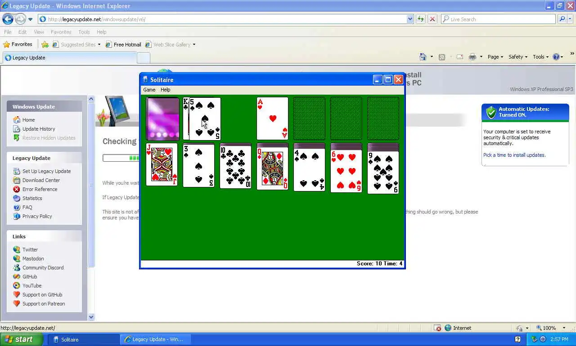
Task: Click the Refresh page icon
Action: pyautogui.click(x=421, y=19)
